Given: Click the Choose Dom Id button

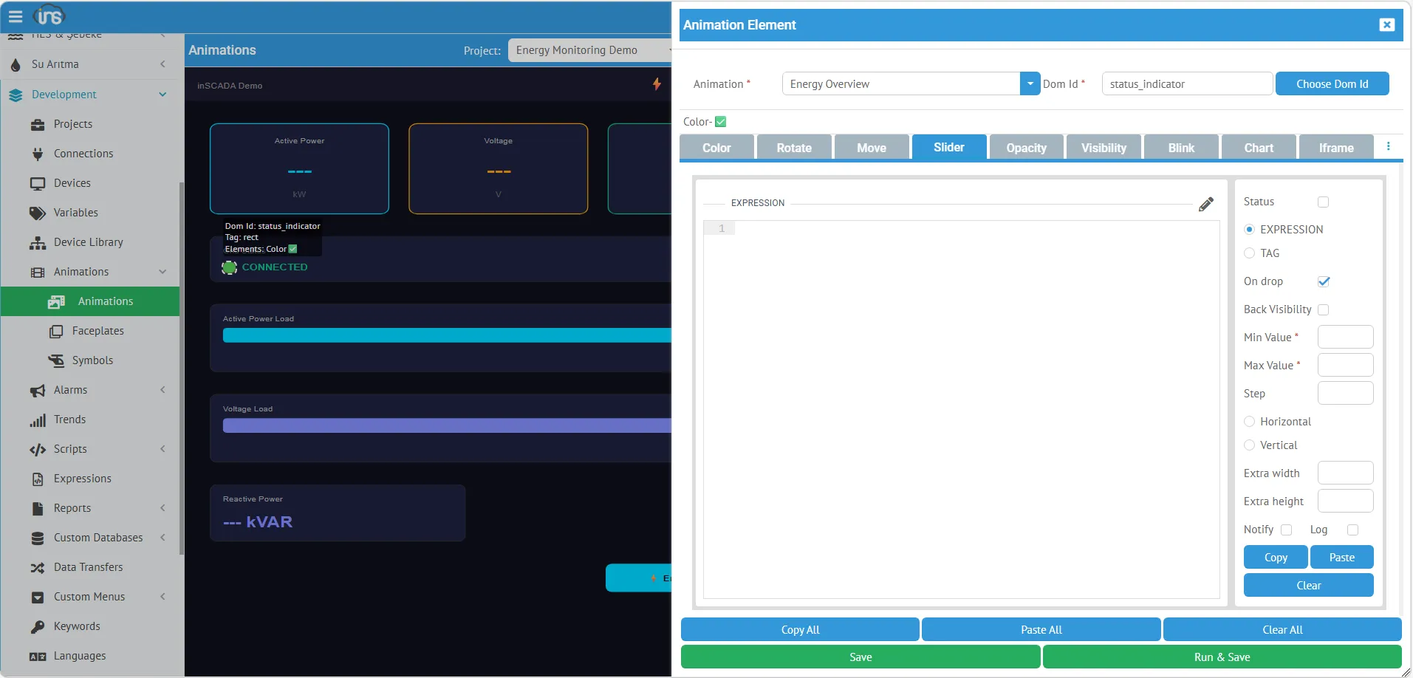Looking at the screenshot, I should 1332,83.
